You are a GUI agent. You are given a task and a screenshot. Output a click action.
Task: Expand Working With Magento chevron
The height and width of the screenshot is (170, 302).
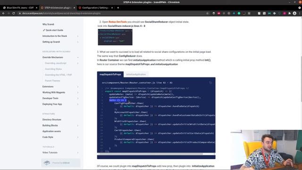(78, 93)
